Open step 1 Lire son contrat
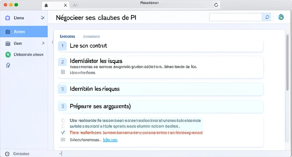The image size is (292, 157). tap(161, 46)
